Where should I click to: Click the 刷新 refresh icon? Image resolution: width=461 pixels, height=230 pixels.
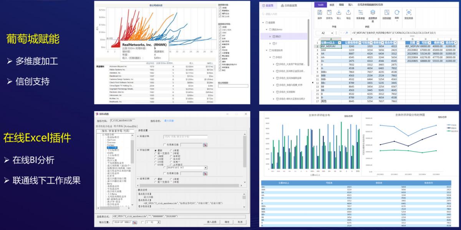point(397,13)
